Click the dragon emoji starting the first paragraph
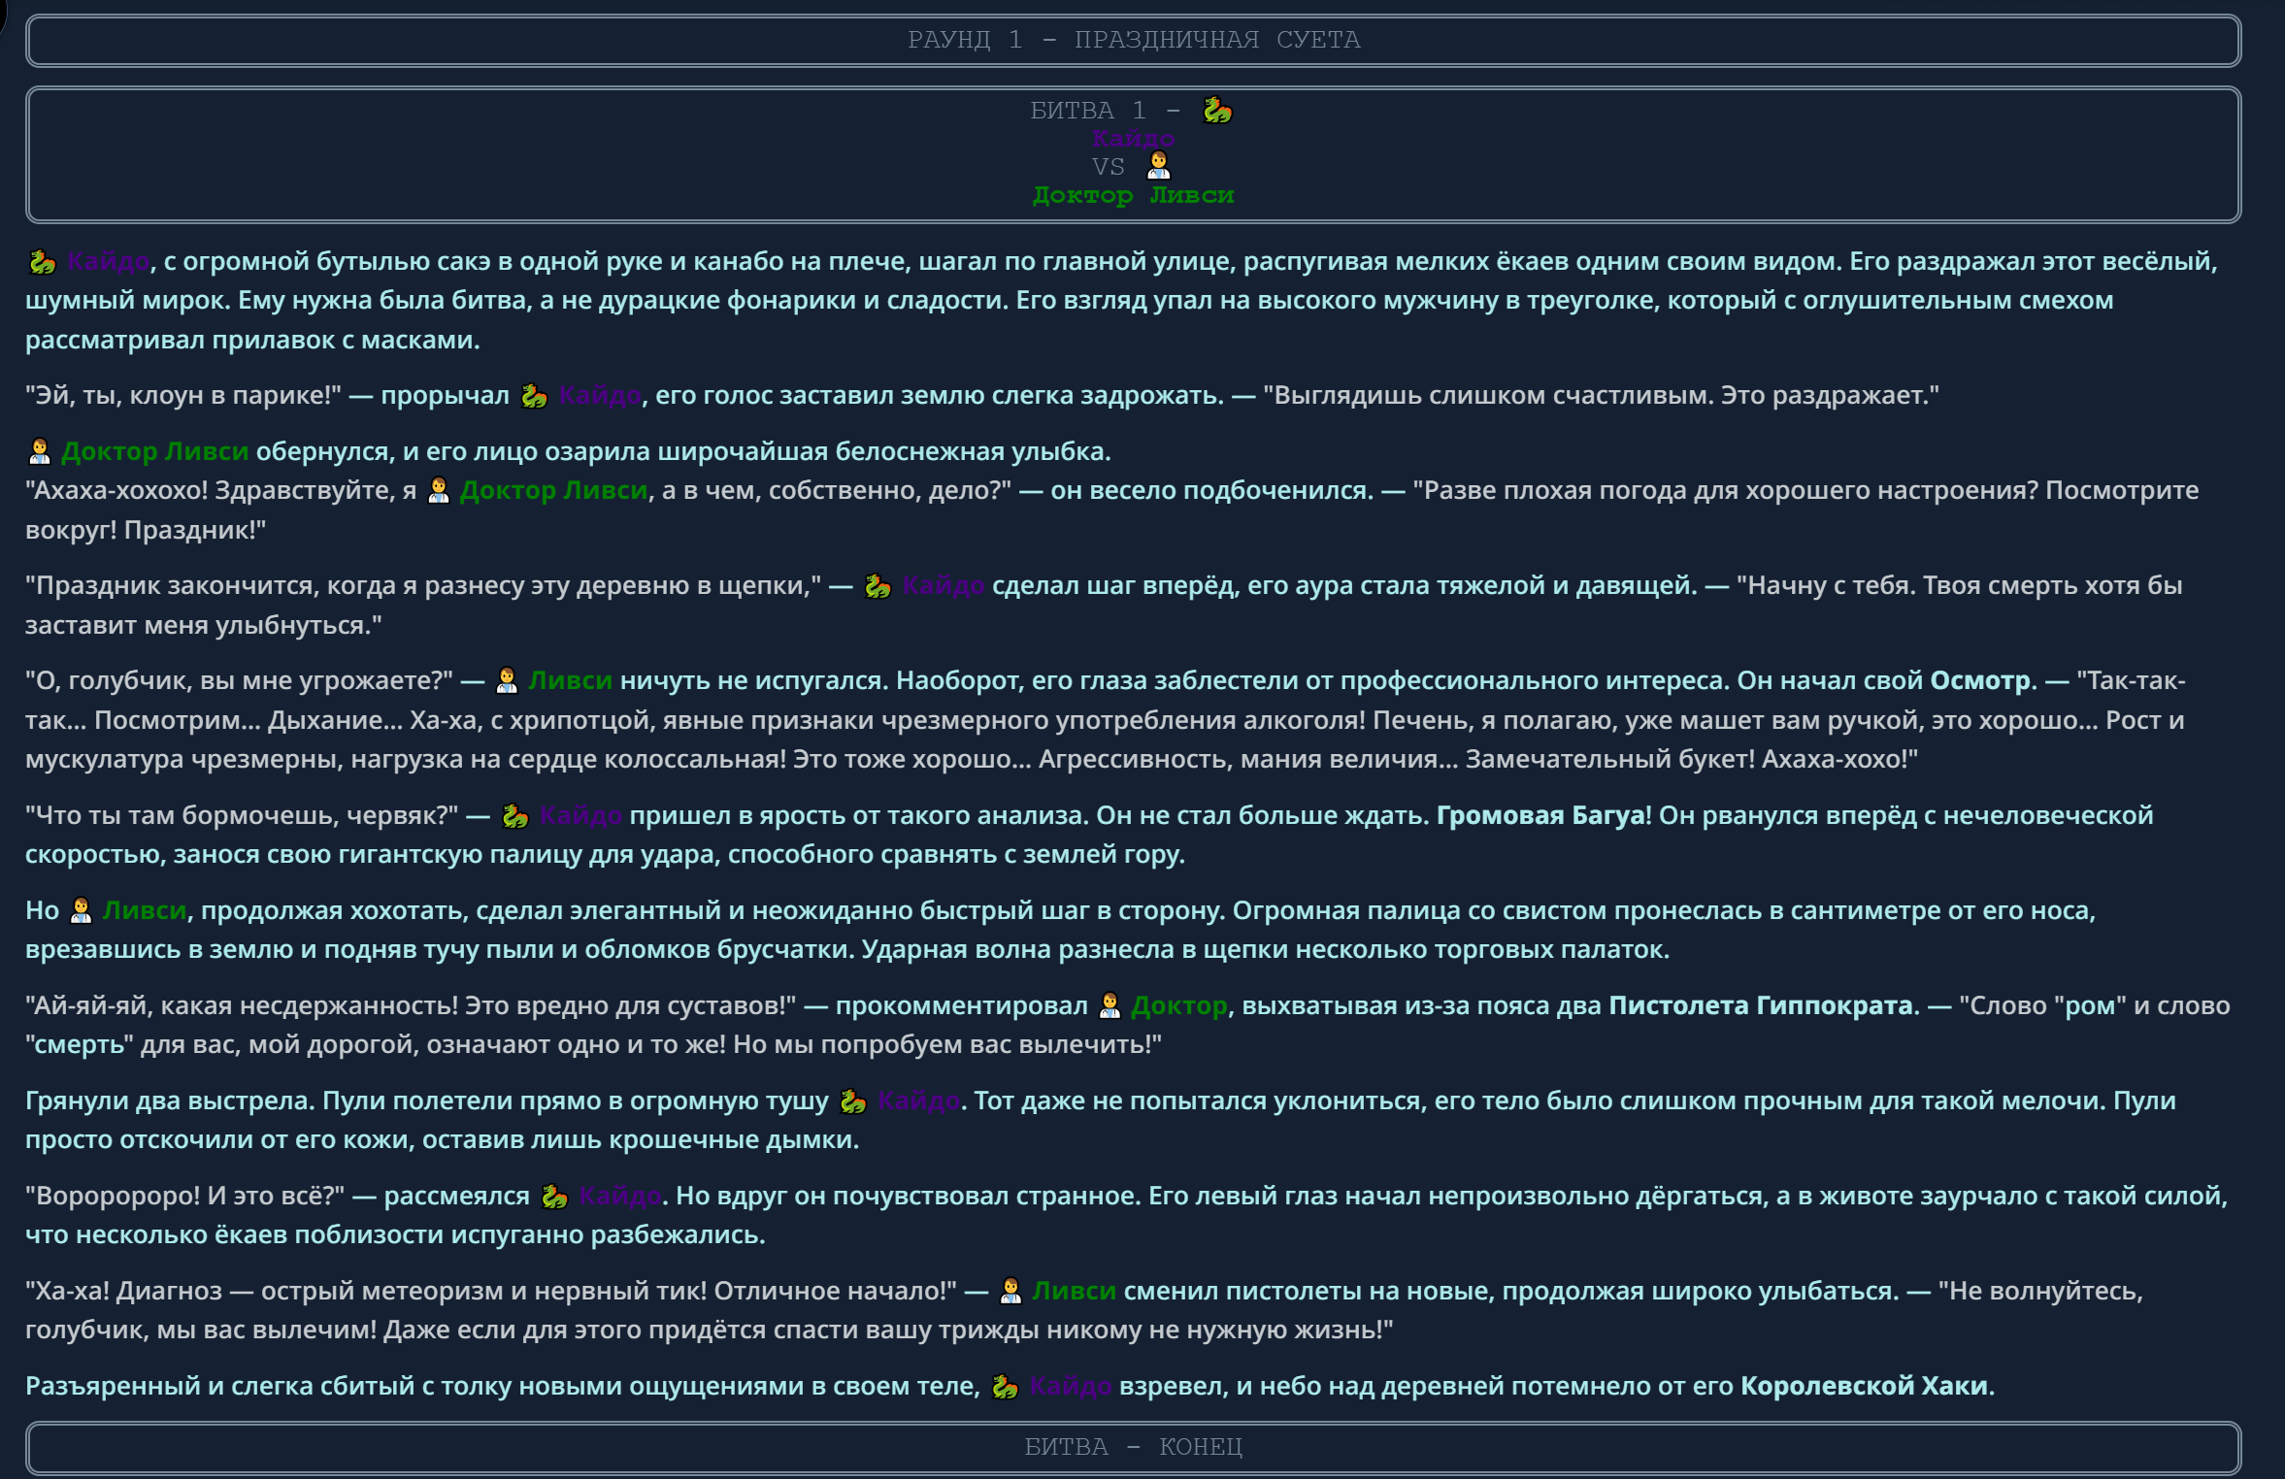The height and width of the screenshot is (1479, 2285). click(42, 262)
